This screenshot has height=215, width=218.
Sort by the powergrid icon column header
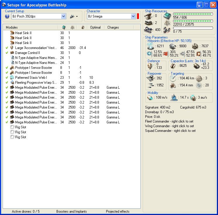coord(72,27)
